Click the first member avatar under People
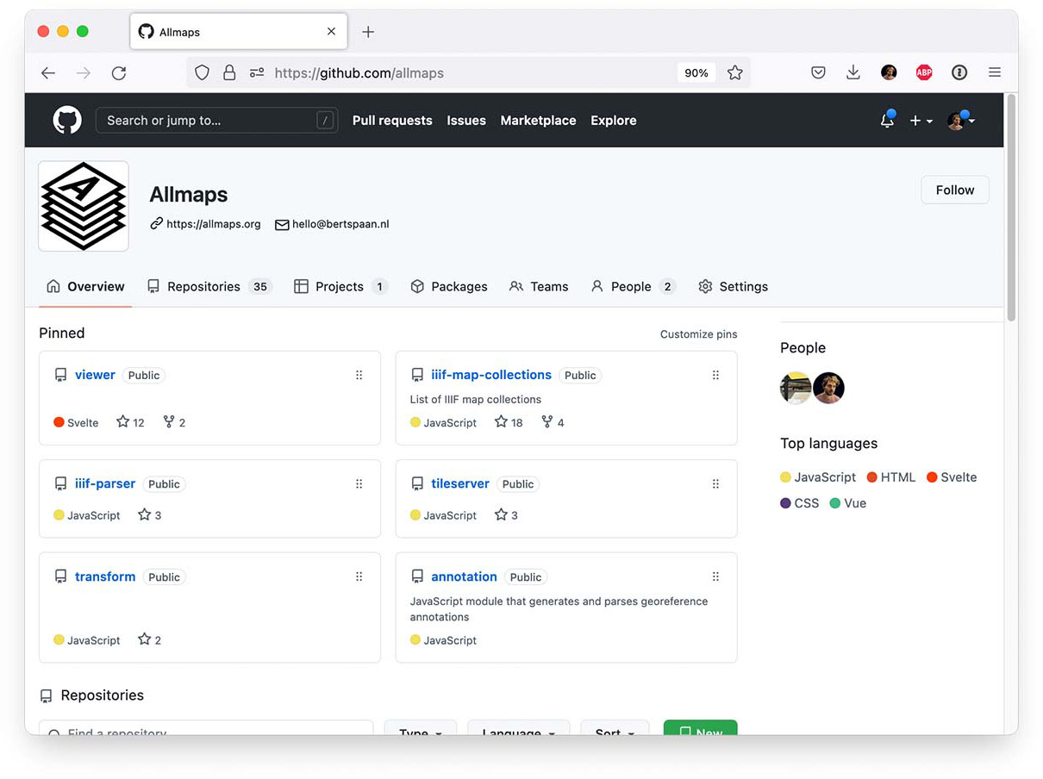The height and width of the screenshot is (779, 1043). (x=796, y=388)
